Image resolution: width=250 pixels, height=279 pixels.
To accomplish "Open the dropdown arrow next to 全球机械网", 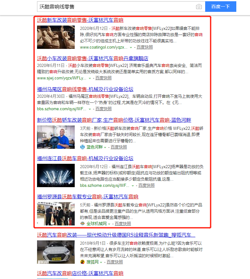I will click(x=109, y=224).
